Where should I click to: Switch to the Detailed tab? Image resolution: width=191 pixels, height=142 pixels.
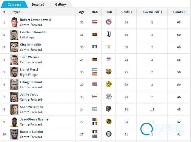tap(38, 4)
